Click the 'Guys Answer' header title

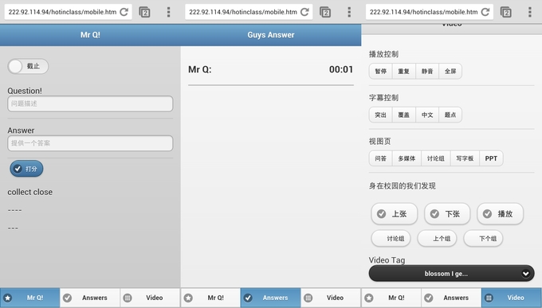click(x=271, y=35)
